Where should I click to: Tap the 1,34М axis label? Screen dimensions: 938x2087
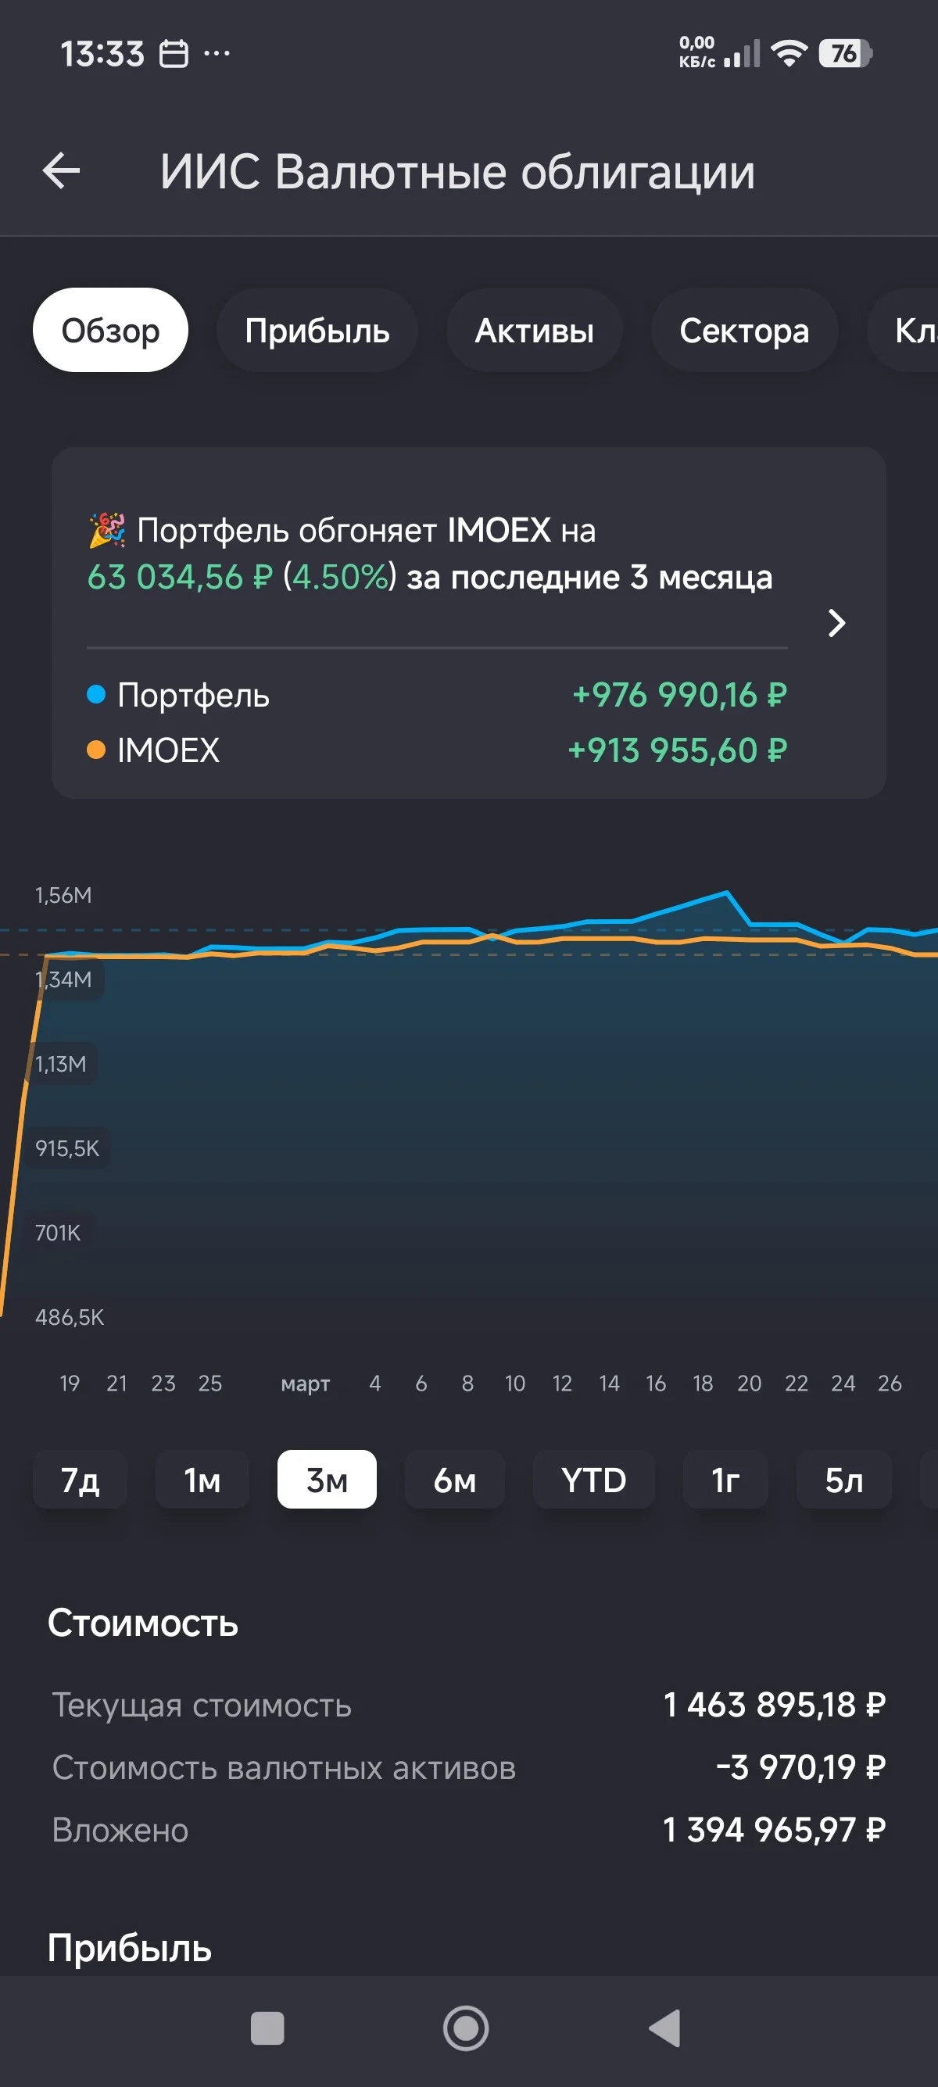63,979
